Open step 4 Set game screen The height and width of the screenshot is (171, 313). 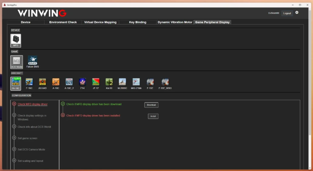pos(27,138)
